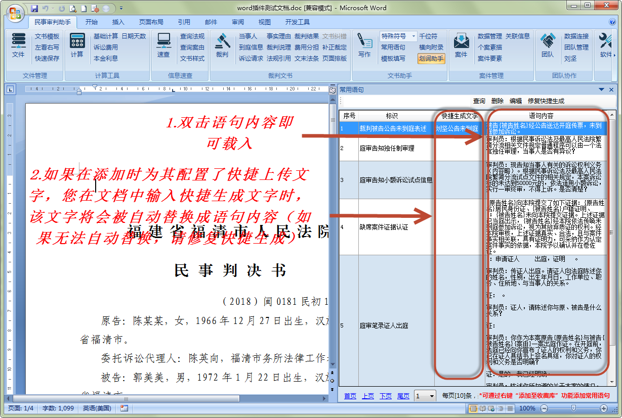Click the horizontal scrollbar of the document
Image resolution: width=622 pixels, height=418 pixels.
click(127, 399)
